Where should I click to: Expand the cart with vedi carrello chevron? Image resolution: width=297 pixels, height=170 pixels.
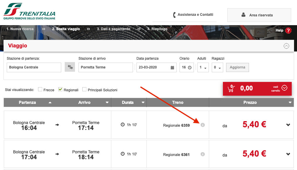[x=284, y=88]
